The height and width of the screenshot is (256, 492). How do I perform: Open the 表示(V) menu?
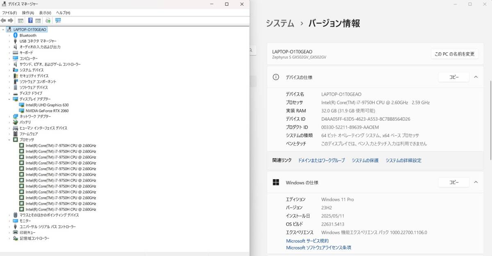pyautogui.click(x=45, y=13)
